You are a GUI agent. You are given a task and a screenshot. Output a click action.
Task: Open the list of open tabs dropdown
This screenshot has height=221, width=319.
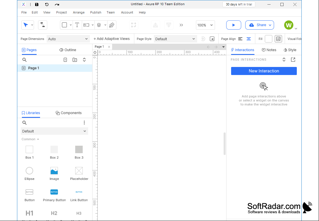(223, 47)
